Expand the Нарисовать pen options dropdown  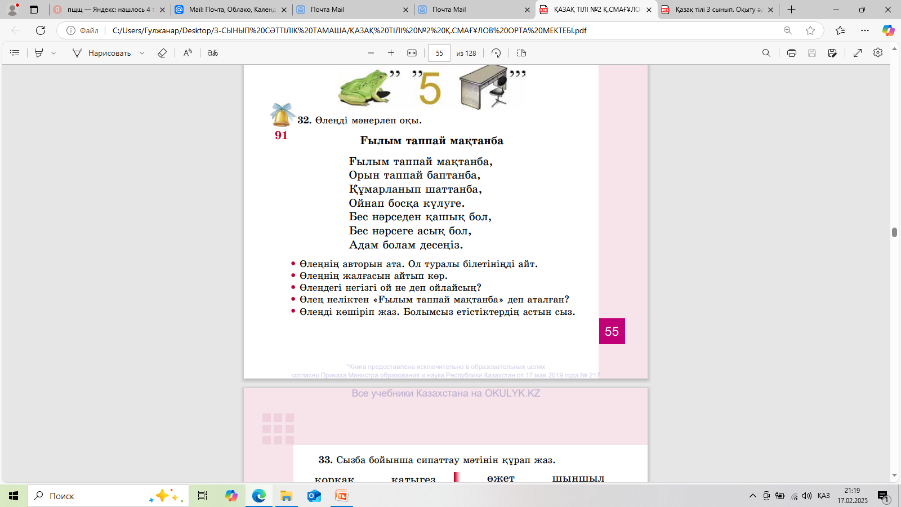(x=142, y=53)
